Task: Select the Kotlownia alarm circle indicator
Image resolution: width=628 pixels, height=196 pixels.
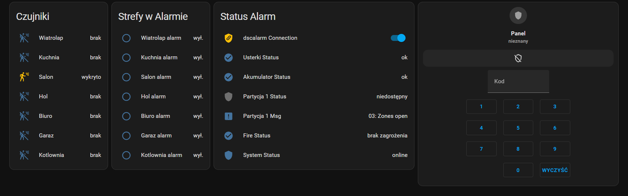Action: point(126,155)
